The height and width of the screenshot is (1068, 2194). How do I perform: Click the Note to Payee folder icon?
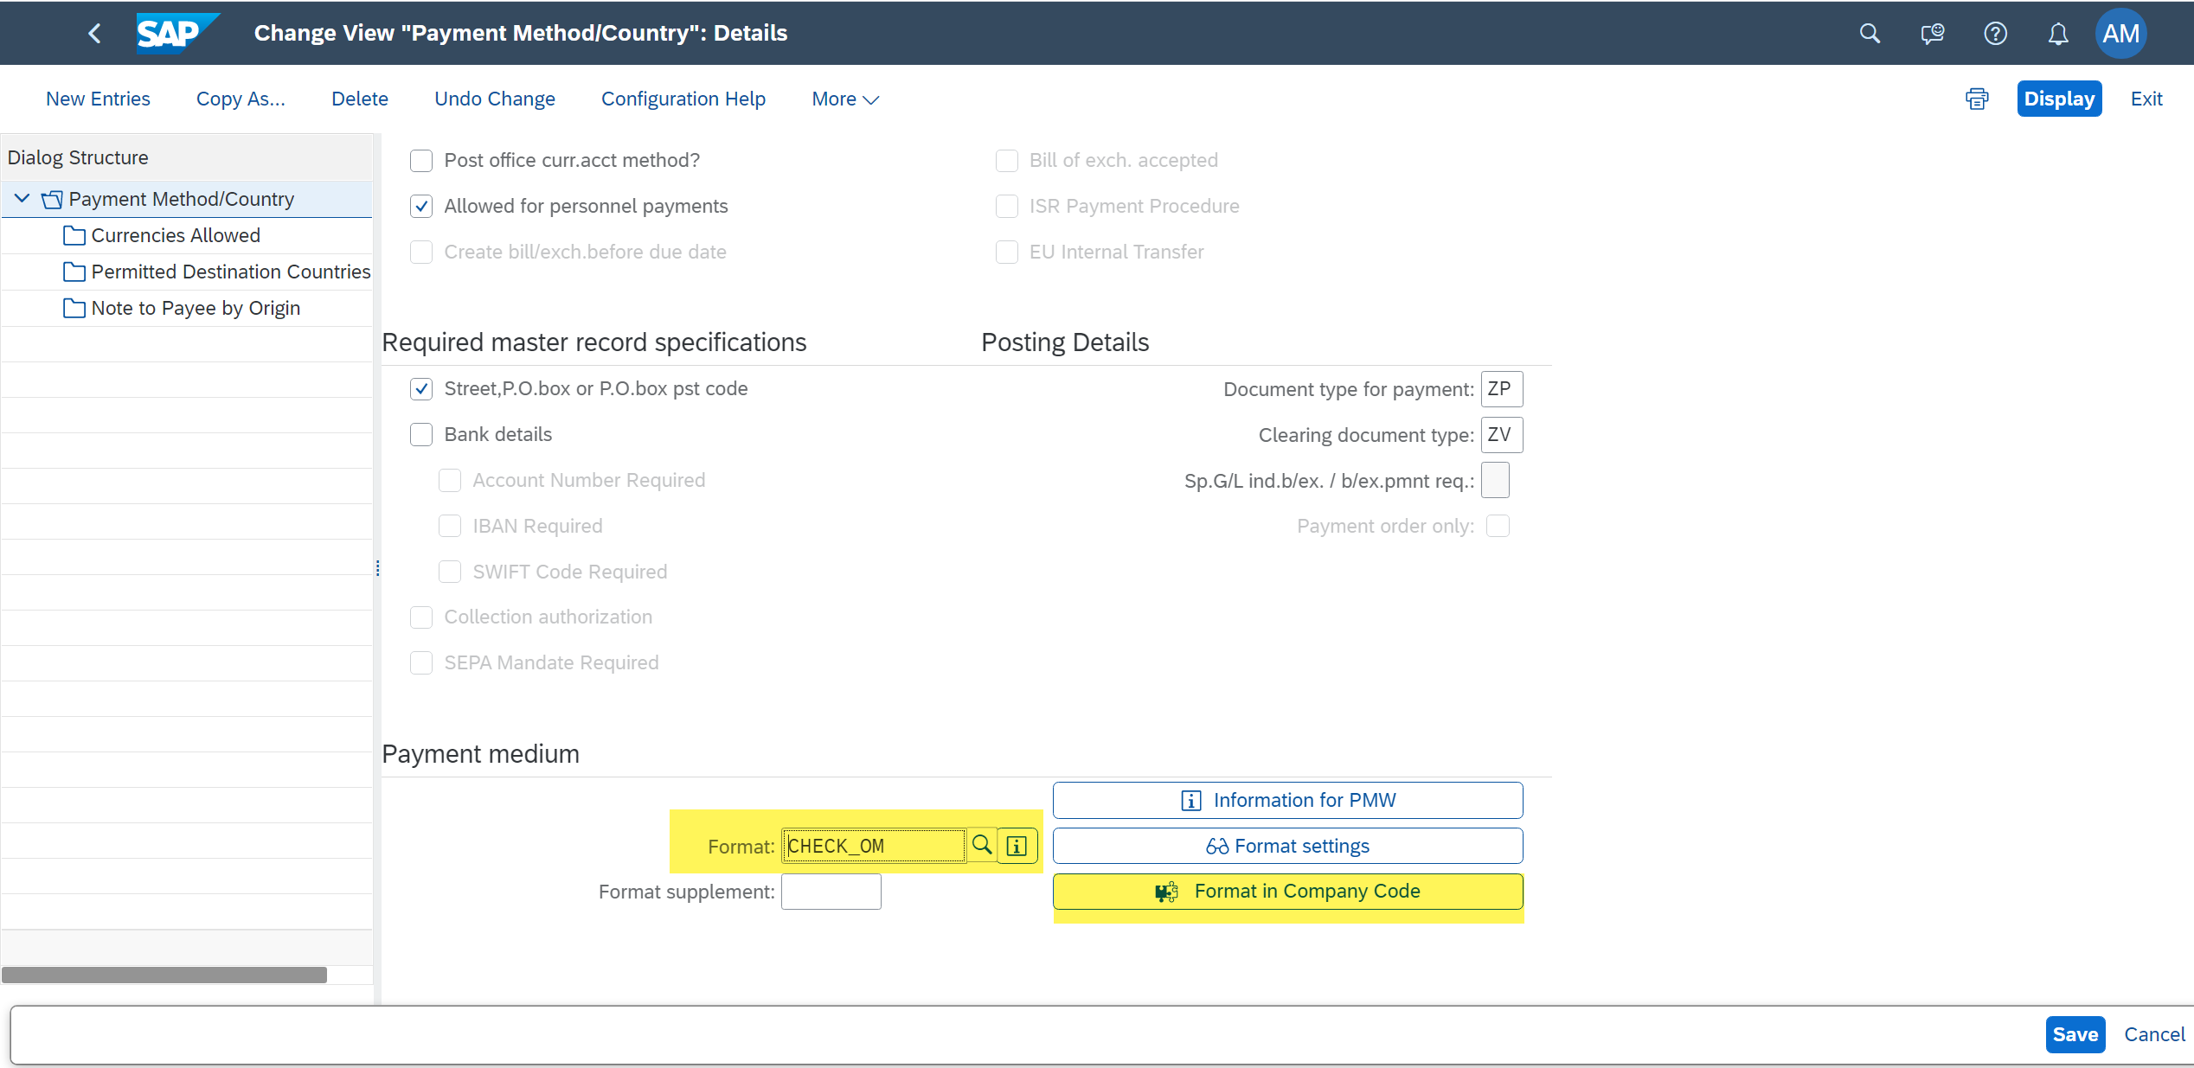(x=74, y=308)
